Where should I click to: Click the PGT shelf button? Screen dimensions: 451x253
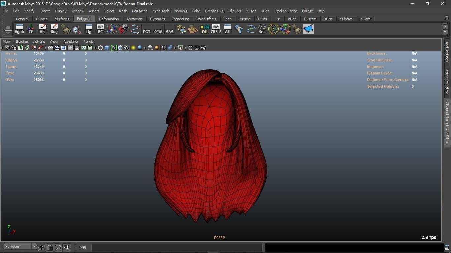coord(146,29)
